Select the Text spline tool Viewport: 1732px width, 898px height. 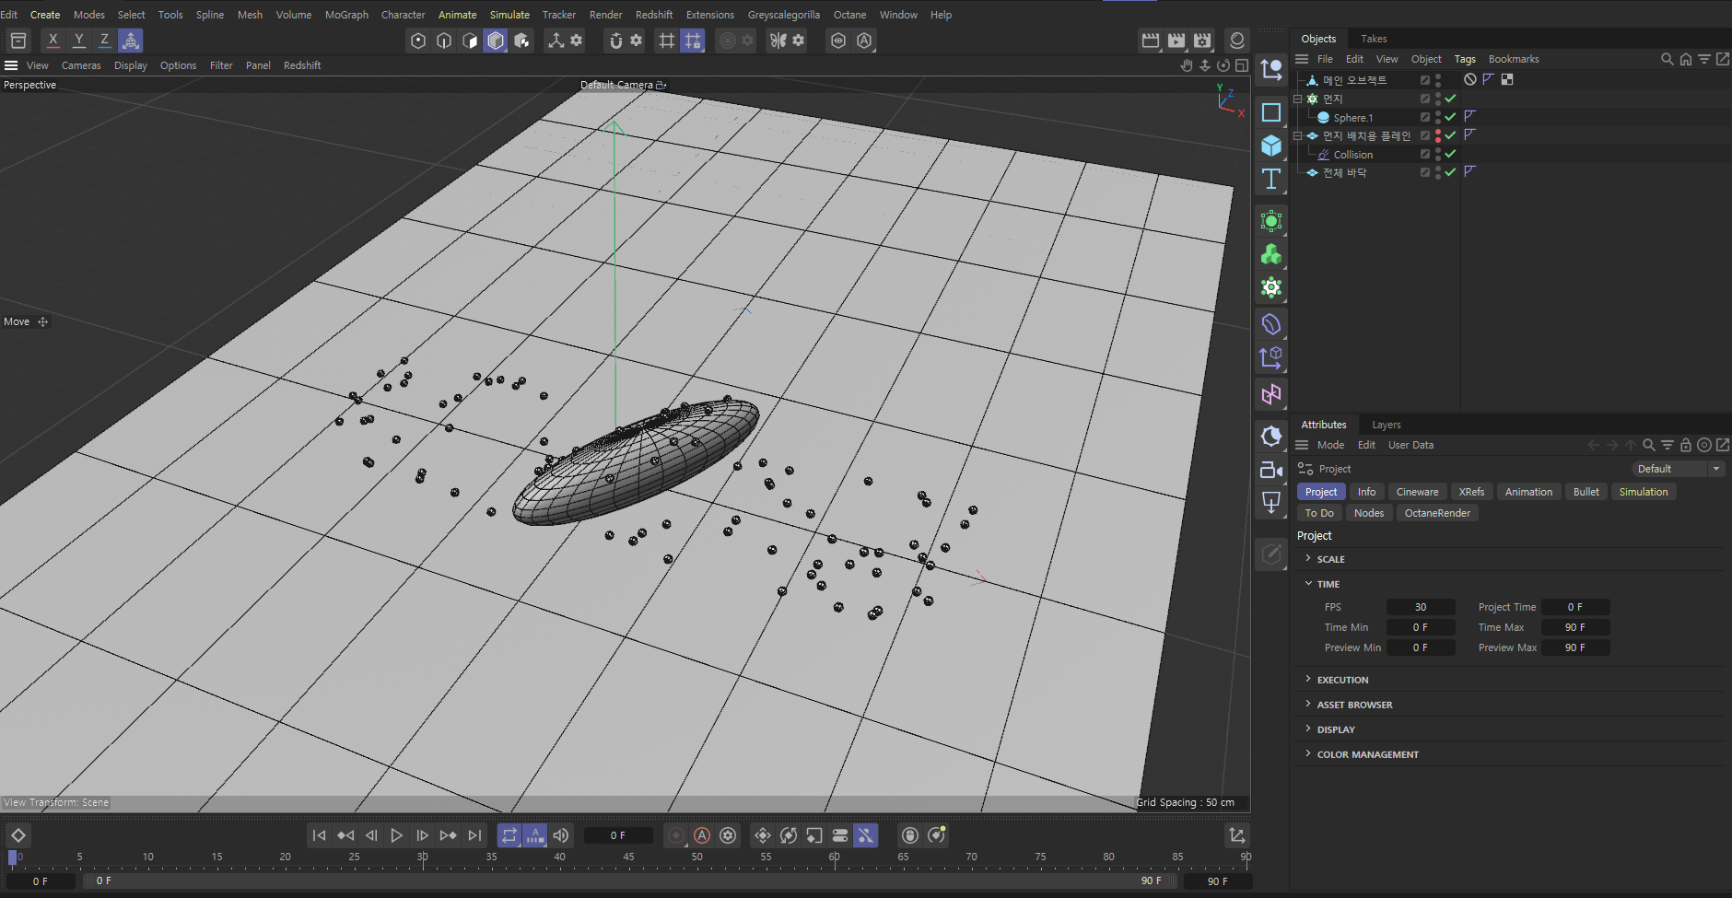coord(1271,179)
